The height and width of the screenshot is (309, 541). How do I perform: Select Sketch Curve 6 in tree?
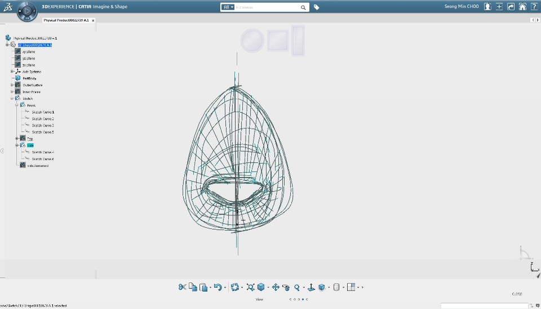pos(43,159)
